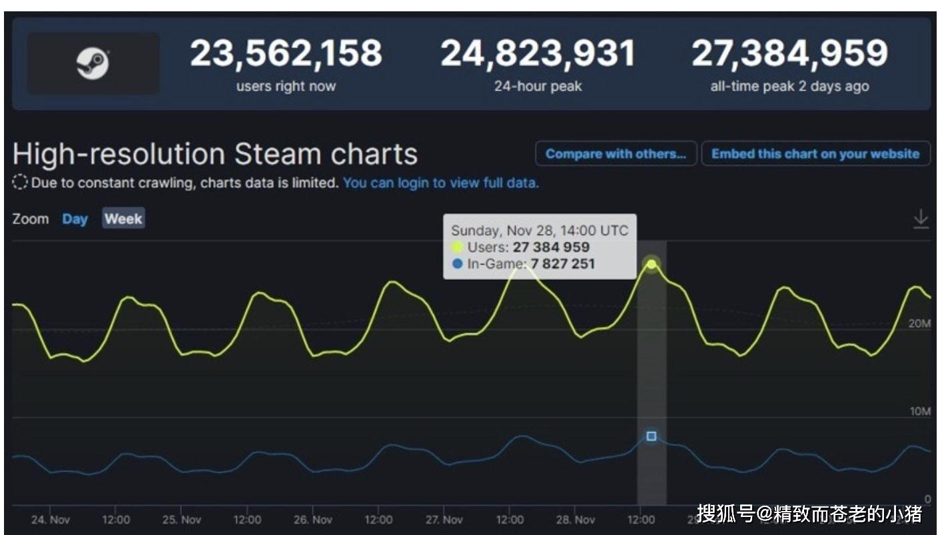Select the square In-Game data point marker

click(652, 436)
